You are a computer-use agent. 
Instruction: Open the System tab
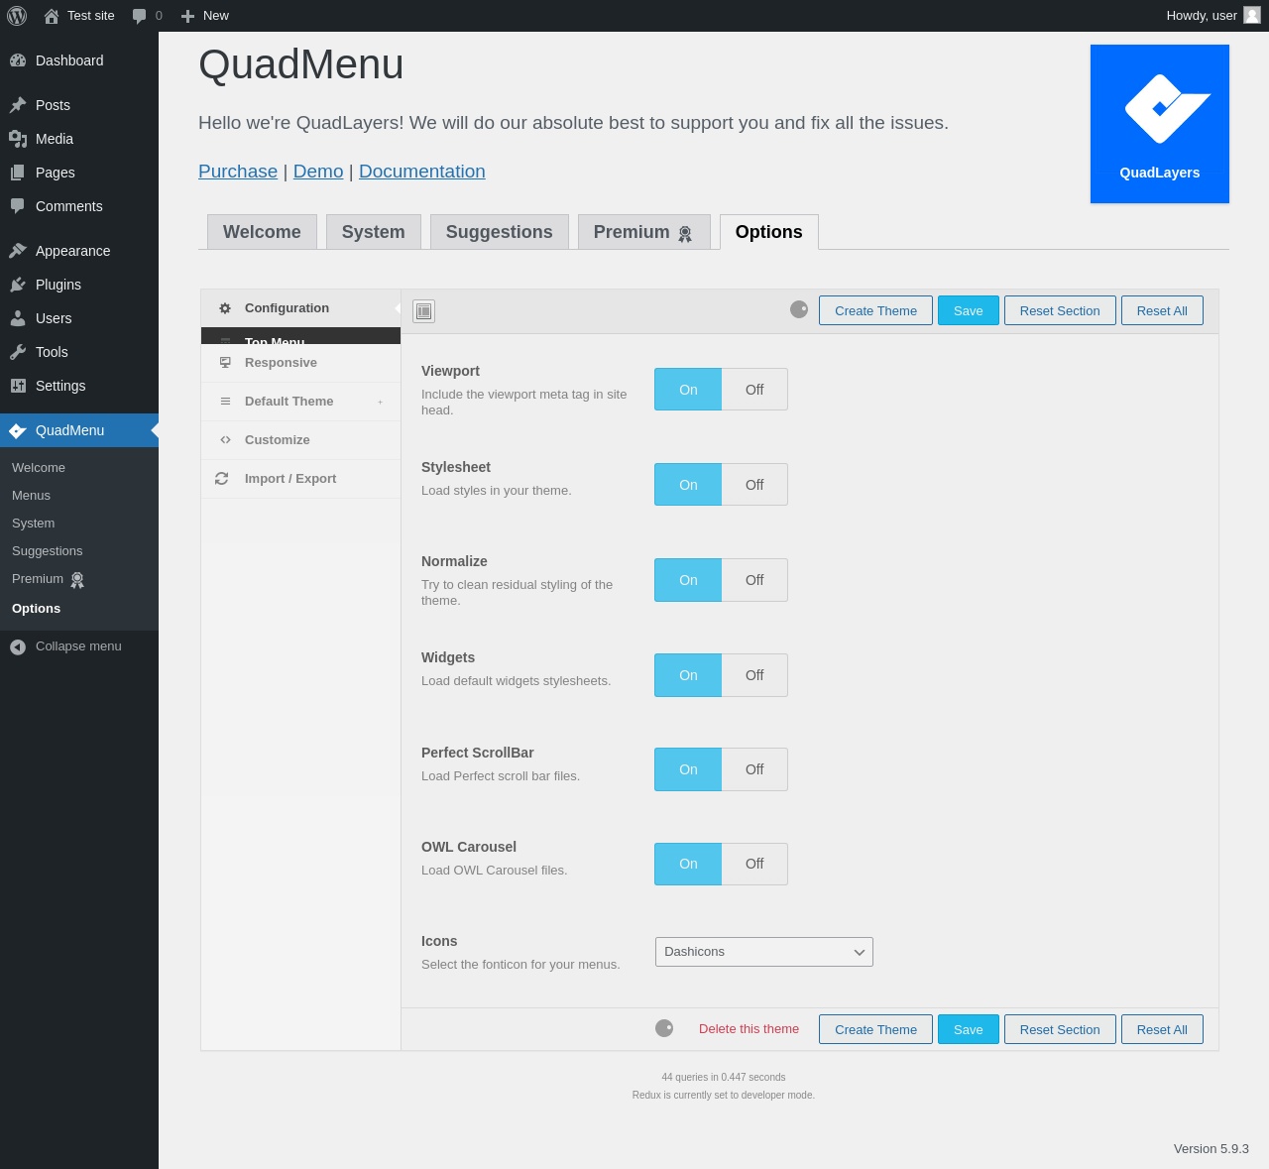374,232
